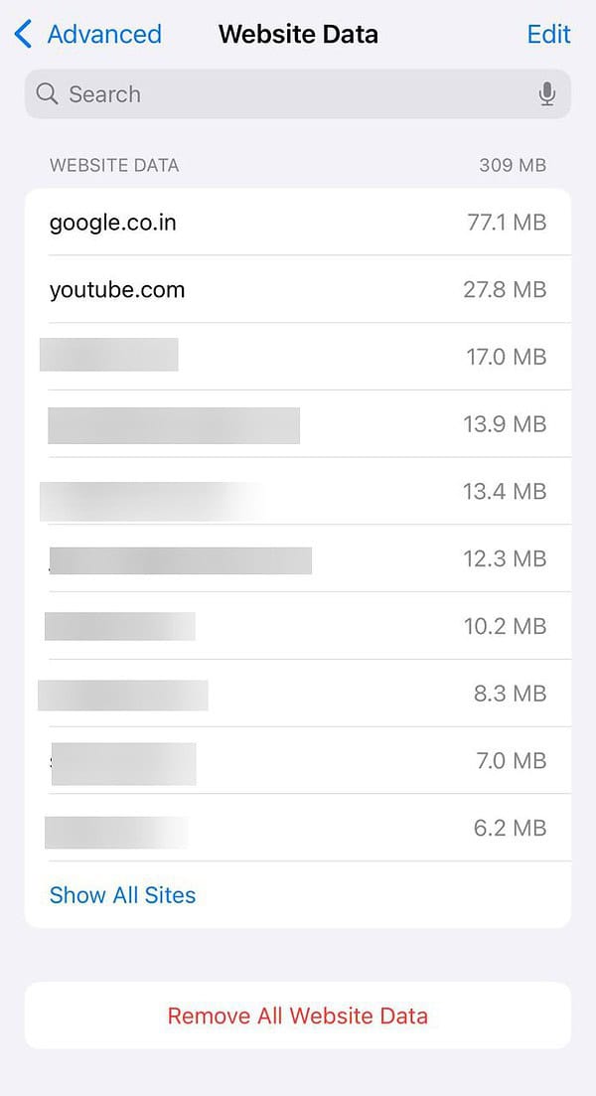The image size is (596, 1096).
Task: Return to Advanced settings screen
Action: (89, 33)
